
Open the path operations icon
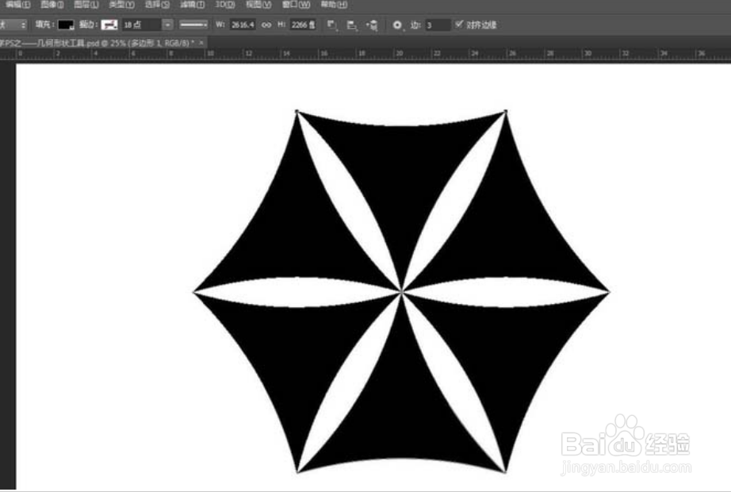[331, 25]
